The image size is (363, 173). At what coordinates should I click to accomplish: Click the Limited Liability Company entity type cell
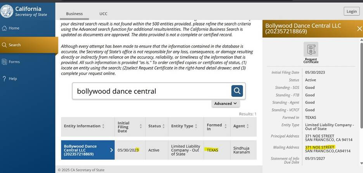click(186, 150)
